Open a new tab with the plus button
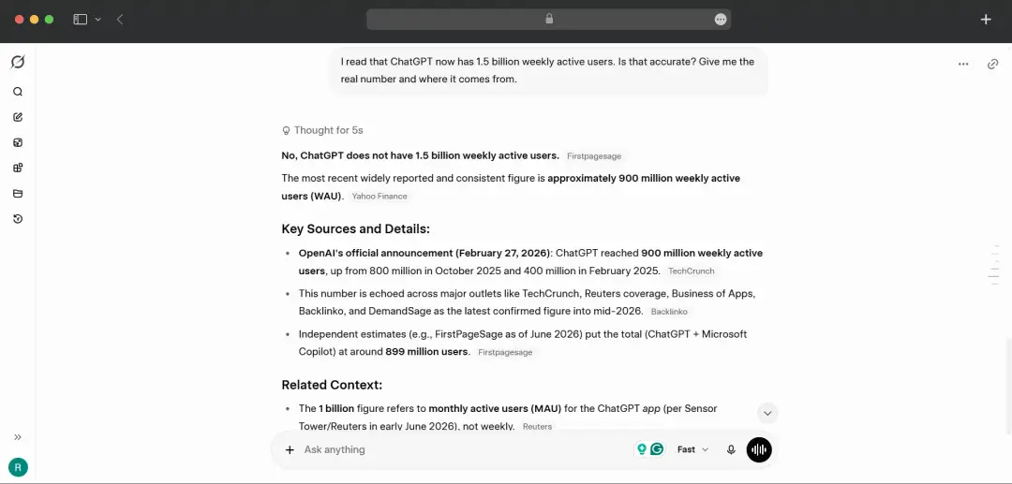This screenshot has width=1012, height=484. (x=986, y=20)
